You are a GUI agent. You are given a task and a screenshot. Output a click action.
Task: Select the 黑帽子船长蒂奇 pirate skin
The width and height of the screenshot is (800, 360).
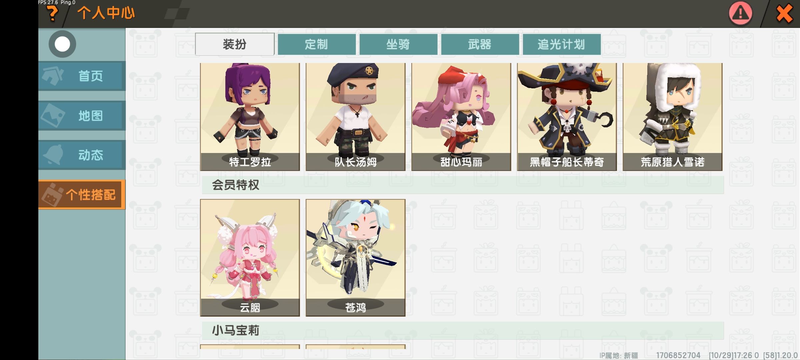pos(567,117)
